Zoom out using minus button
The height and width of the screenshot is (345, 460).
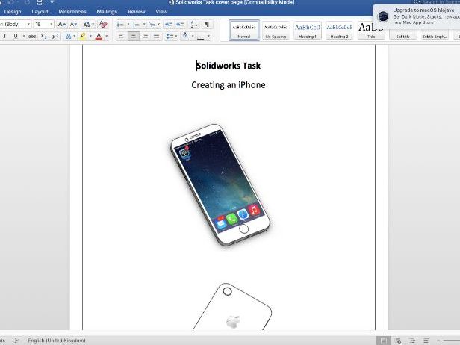tap(438, 341)
